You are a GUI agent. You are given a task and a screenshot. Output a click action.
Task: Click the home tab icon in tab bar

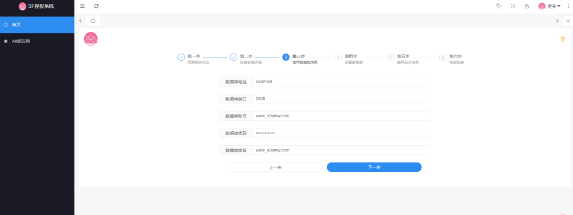pyautogui.click(x=93, y=21)
